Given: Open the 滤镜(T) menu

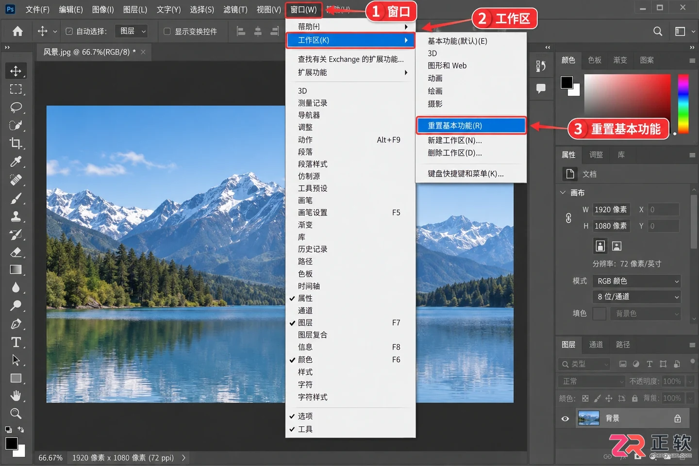Looking at the screenshot, I should tap(235, 10).
